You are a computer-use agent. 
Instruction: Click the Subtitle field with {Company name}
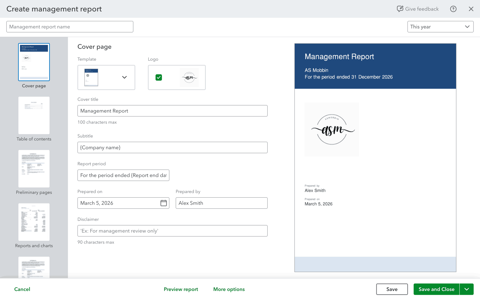(172, 147)
